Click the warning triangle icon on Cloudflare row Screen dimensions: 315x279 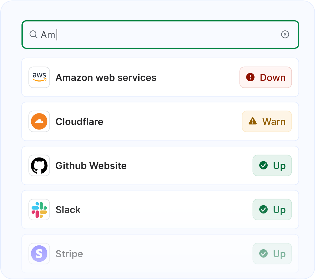pyautogui.click(x=253, y=121)
